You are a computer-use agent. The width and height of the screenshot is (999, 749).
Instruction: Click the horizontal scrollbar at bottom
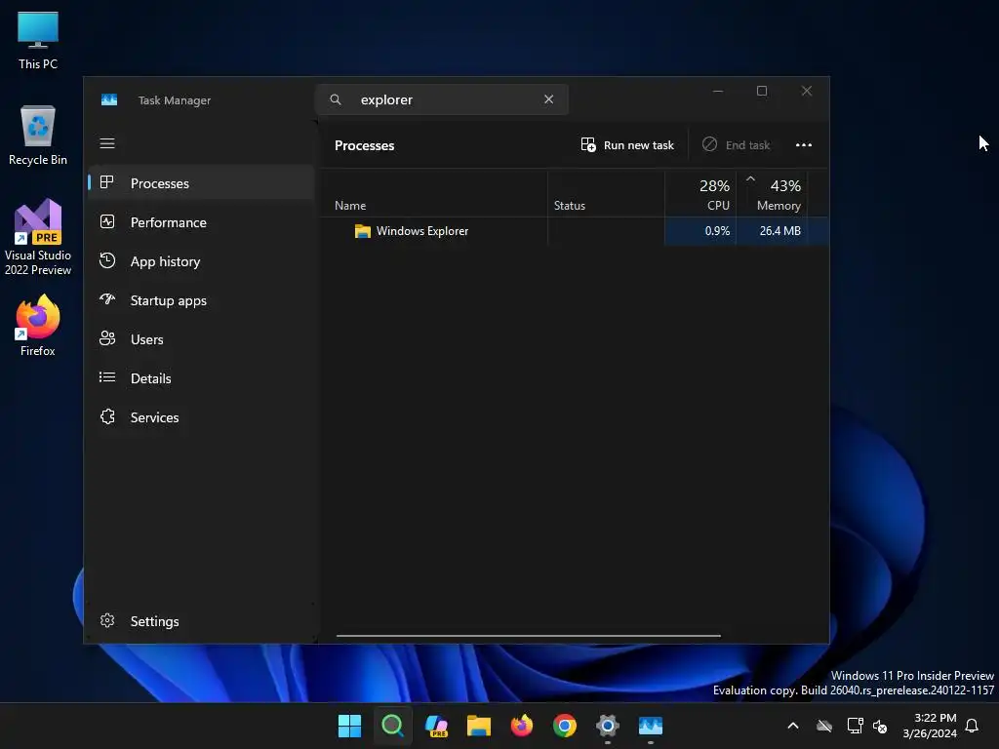click(x=528, y=636)
